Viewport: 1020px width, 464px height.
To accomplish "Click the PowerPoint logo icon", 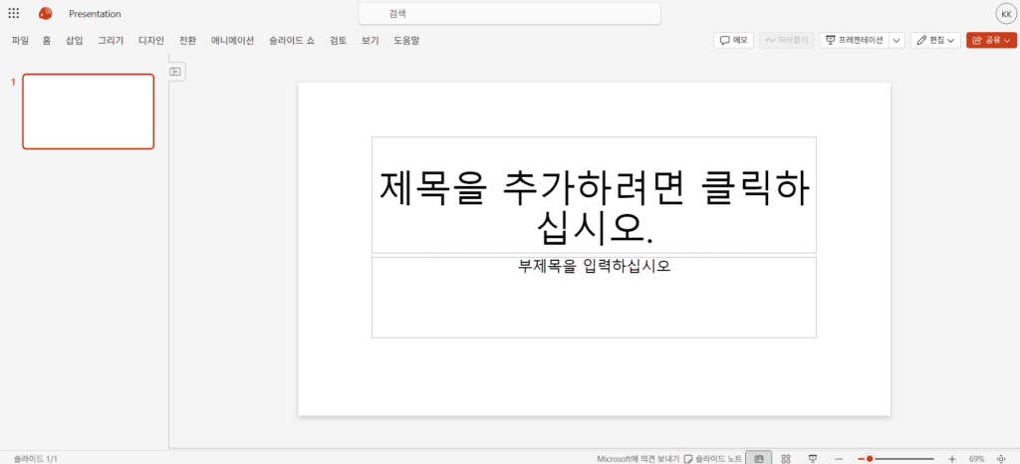I will (x=45, y=14).
